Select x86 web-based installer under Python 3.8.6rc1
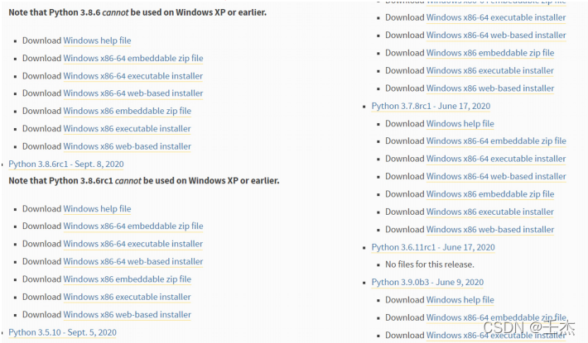588x343 pixels. click(127, 315)
